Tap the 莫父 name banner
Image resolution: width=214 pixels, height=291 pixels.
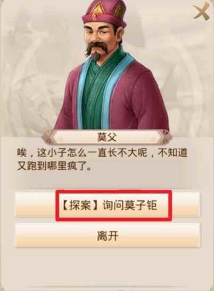[107, 137]
